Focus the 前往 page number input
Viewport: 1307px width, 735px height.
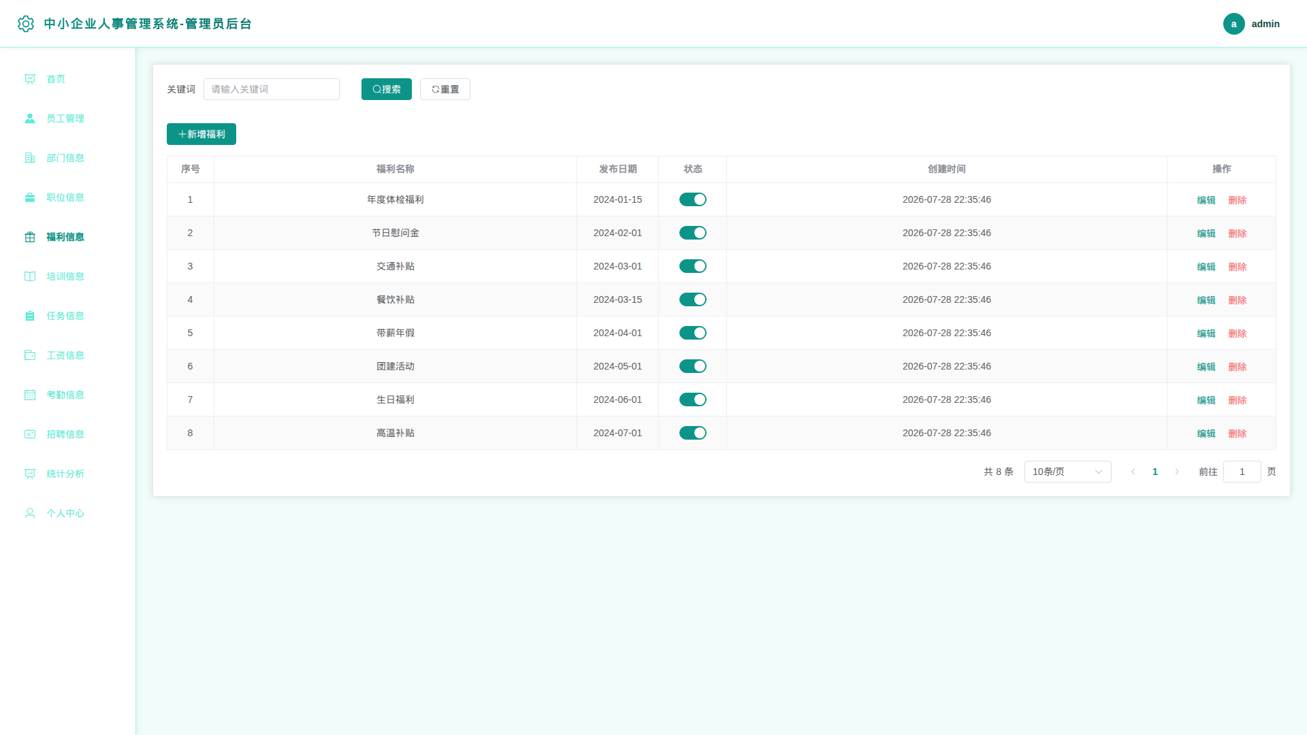click(1242, 472)
